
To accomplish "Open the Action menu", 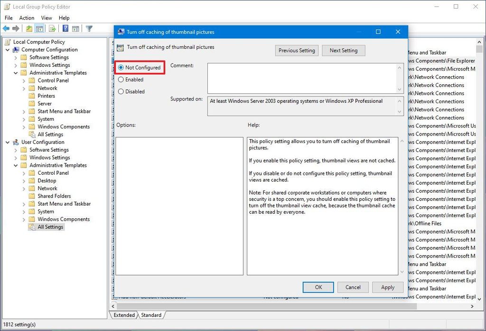I will [x=27, y=18].
